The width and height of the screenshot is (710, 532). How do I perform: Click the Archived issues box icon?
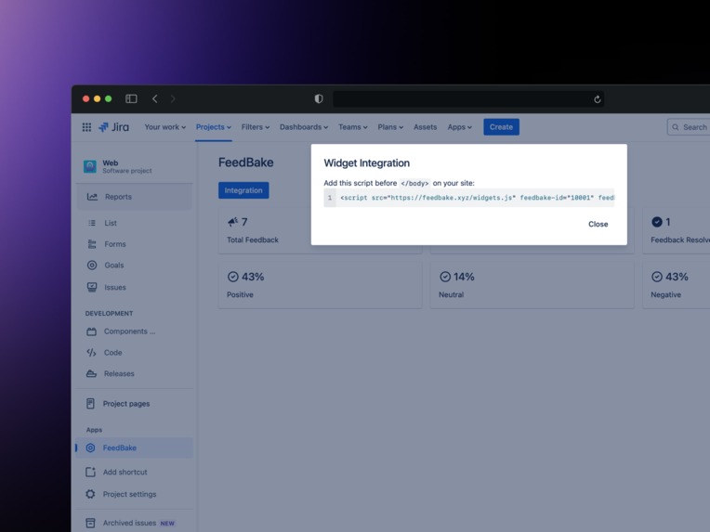[x=90, y=523]
